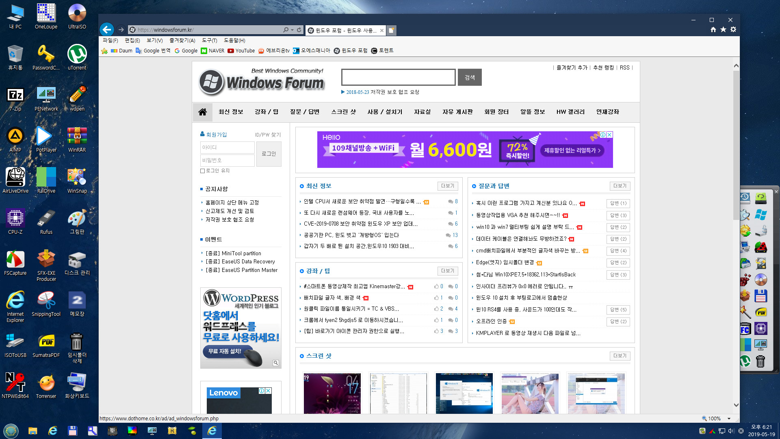Image resolution: width=780 pixels, height=439 pixels.
Task: Click the browser back arrow button
Action: click(107, 29)
